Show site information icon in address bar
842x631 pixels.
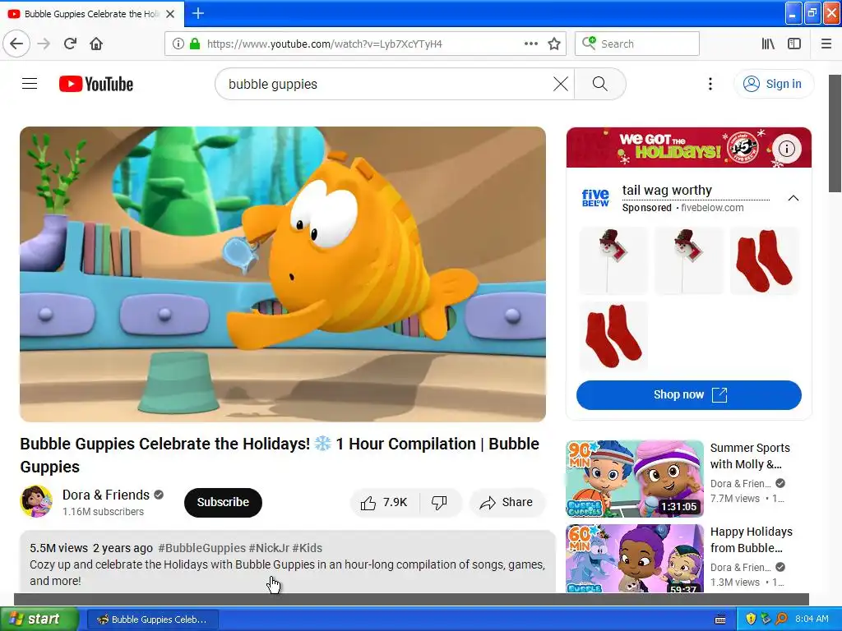click(x=178, y=44)
